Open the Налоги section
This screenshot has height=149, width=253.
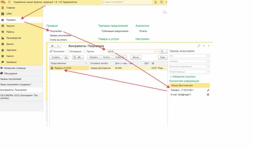point(21,56)
